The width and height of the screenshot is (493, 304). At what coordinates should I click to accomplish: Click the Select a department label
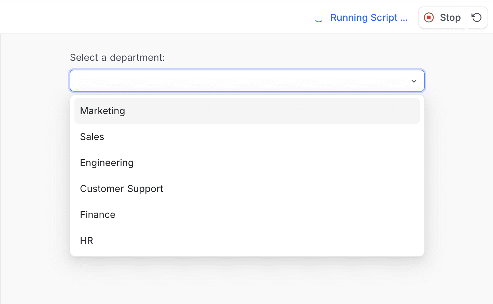(x=117, y=57)
